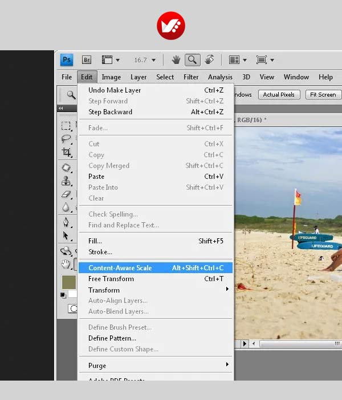The width and height of the screenshot is (342, 400).
Task: Select the Rectangular Marquee tool
Action: click(x=66, y=126)
